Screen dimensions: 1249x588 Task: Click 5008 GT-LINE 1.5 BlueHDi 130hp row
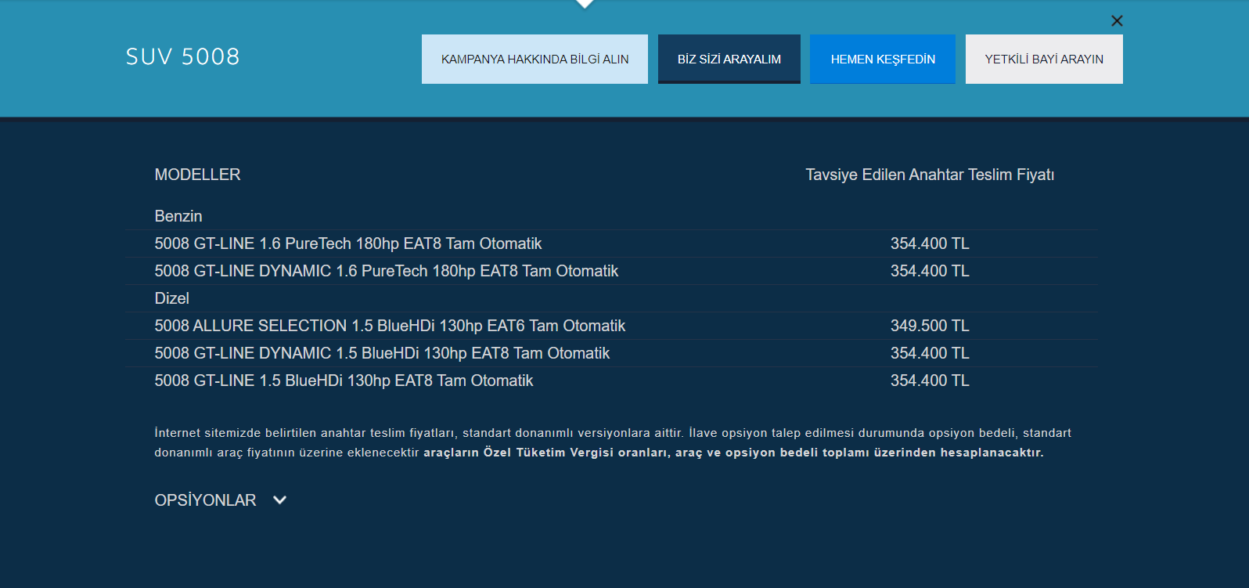pyautogui.click(x=611, y=381)
